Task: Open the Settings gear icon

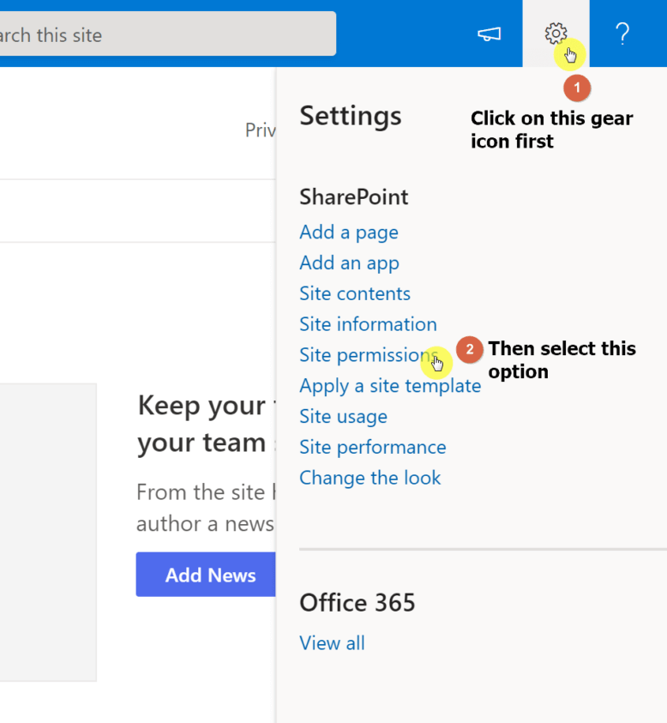Action: [x=556, y=33]
